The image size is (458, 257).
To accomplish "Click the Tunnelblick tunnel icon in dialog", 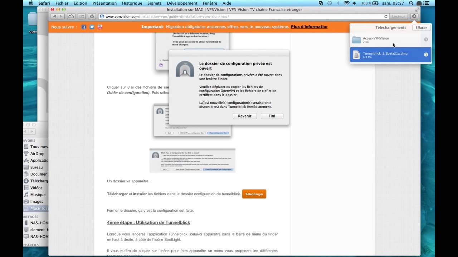I will tap(185, 69).
